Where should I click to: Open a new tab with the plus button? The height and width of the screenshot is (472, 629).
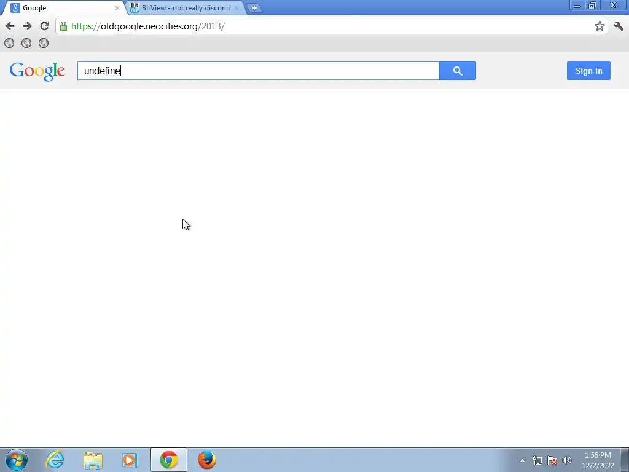tap(254, 7)
